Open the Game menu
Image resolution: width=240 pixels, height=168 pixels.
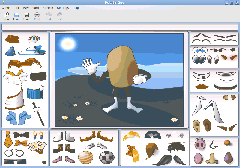tap(6, 8)
